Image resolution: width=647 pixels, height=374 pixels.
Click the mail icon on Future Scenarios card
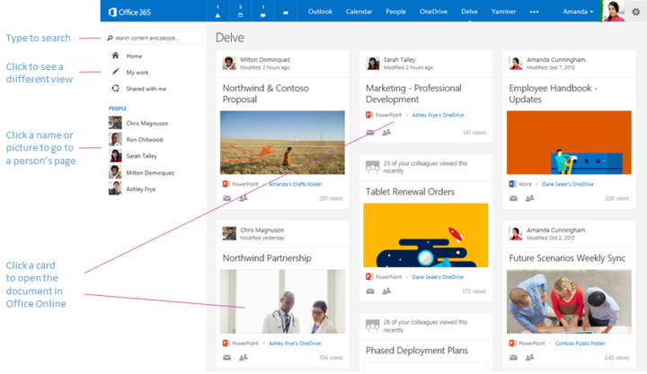pos(513,358)
